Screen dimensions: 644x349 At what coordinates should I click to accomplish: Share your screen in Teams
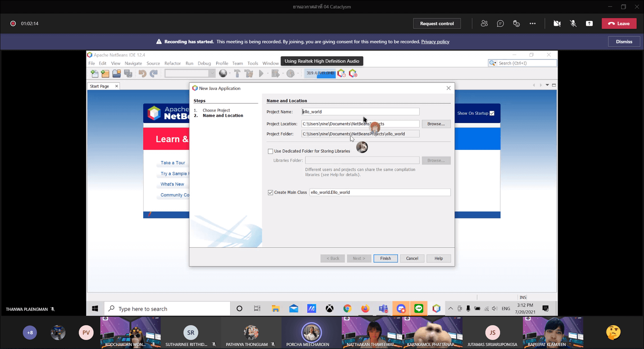click(589, 23)
